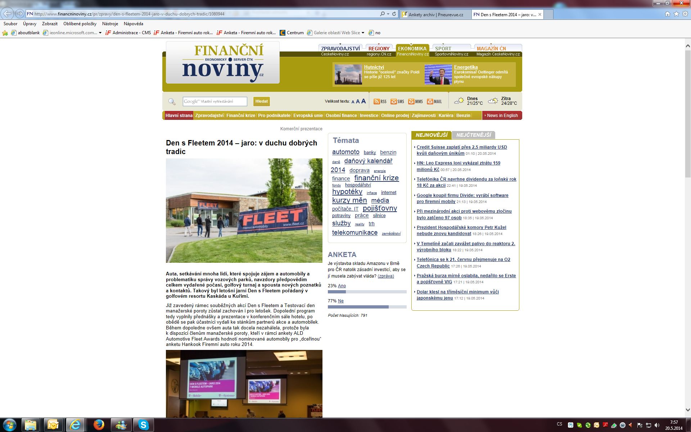Viewport: 691px width, 432px height.
Task: Click the Google custom search input field
Action: [215, 102]
